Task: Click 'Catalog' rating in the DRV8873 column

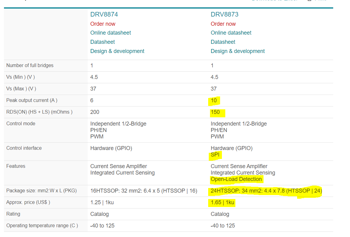Action: [220, 214]
